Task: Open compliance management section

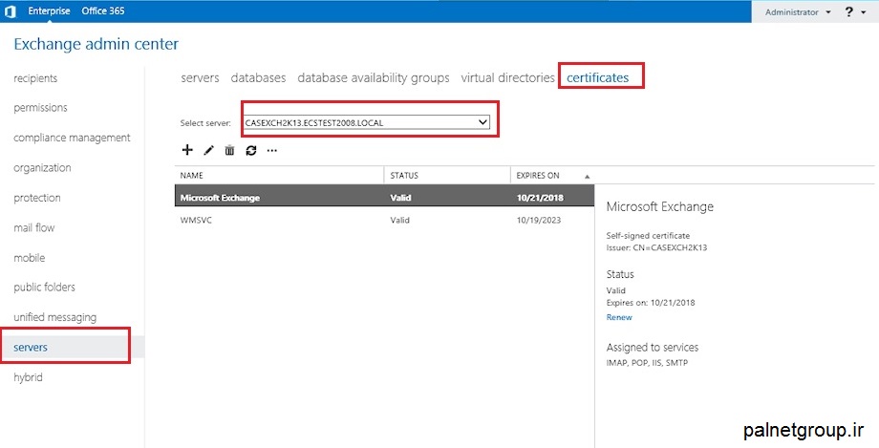Action: point(72,138)
